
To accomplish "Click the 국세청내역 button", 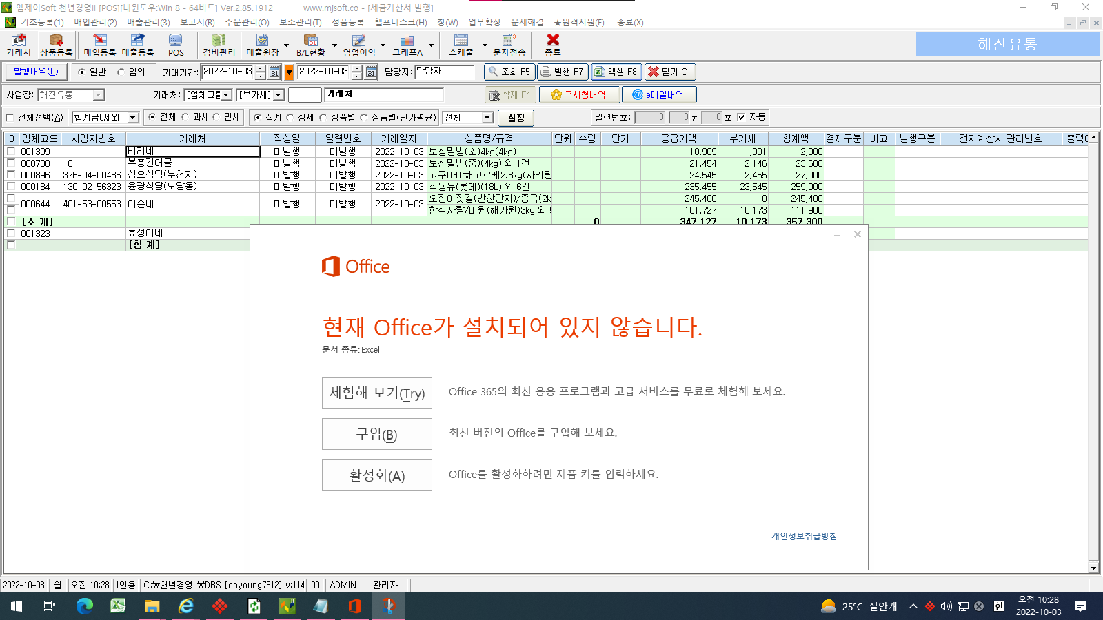I will coord(579,94).
